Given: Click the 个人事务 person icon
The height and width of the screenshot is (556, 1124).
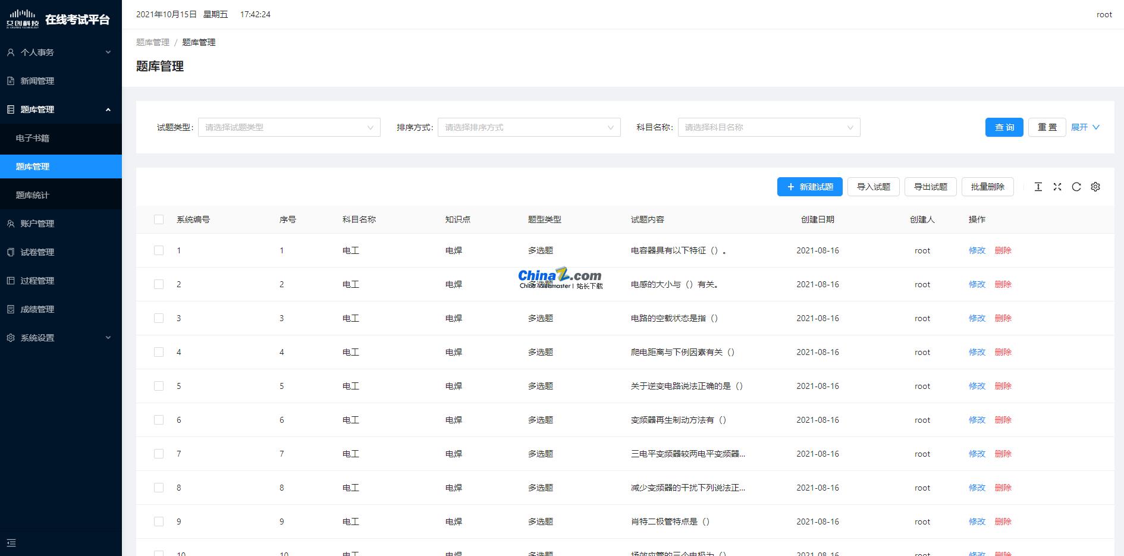Looking at the screenshot, I should click(11, 52).
